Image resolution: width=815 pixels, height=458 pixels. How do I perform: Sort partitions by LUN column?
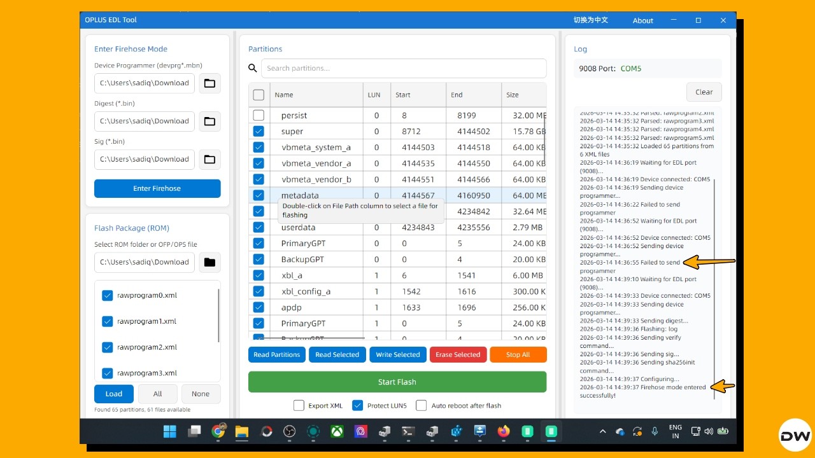point(377,95)
